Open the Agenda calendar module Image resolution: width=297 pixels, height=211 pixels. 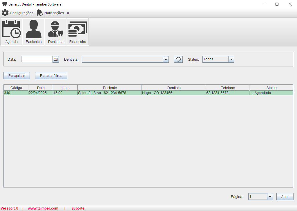click(12, 32)
